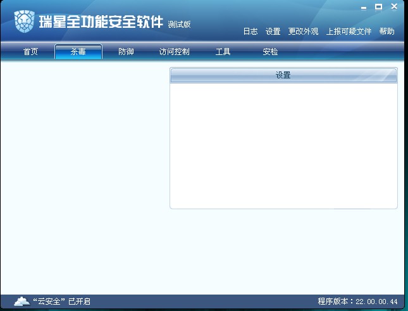
Task: Click the Rising lion shield logo
Action: [x=24, y=21]
